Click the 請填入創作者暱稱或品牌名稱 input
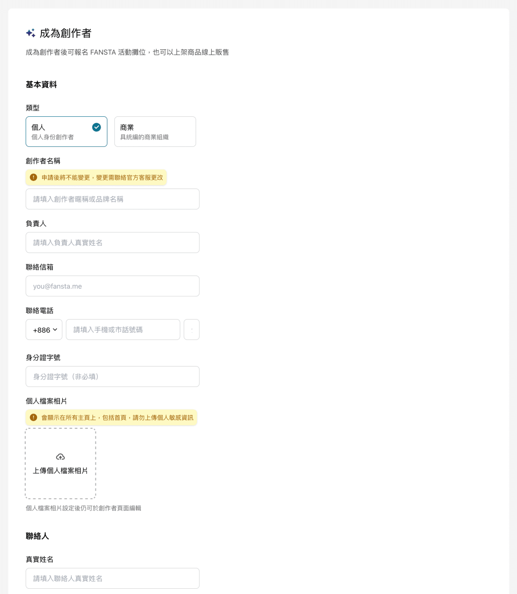The image size is (517, 594). point(113,199)
